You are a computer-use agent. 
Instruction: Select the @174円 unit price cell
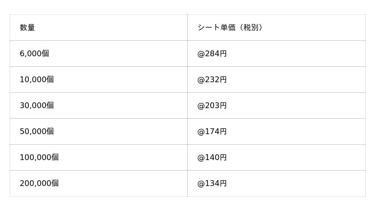(x=212, y=132)
